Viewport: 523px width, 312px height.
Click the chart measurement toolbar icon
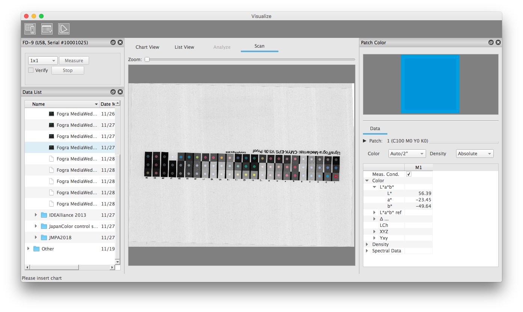pos(30,29)
